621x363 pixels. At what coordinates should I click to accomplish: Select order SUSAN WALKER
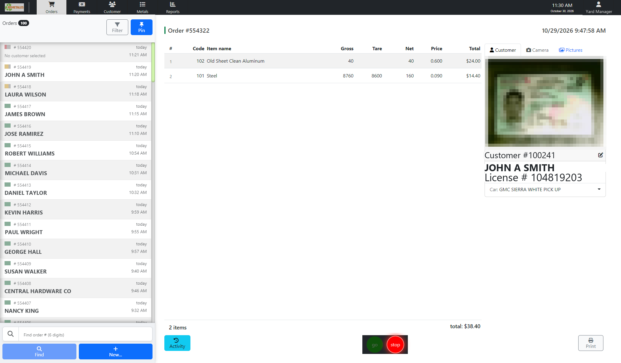pos(76,268)
